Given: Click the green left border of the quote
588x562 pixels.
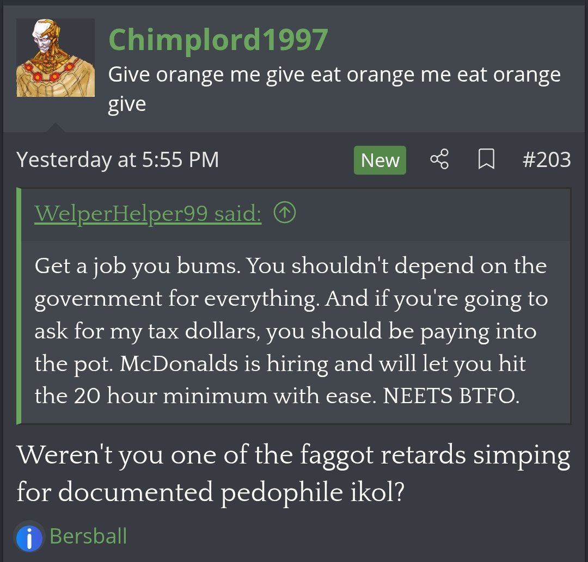Looking at the screenshot, I should (x=19, y=306).
